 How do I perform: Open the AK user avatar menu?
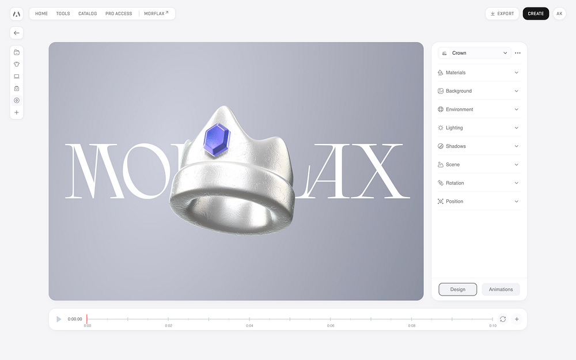[559, 14]
